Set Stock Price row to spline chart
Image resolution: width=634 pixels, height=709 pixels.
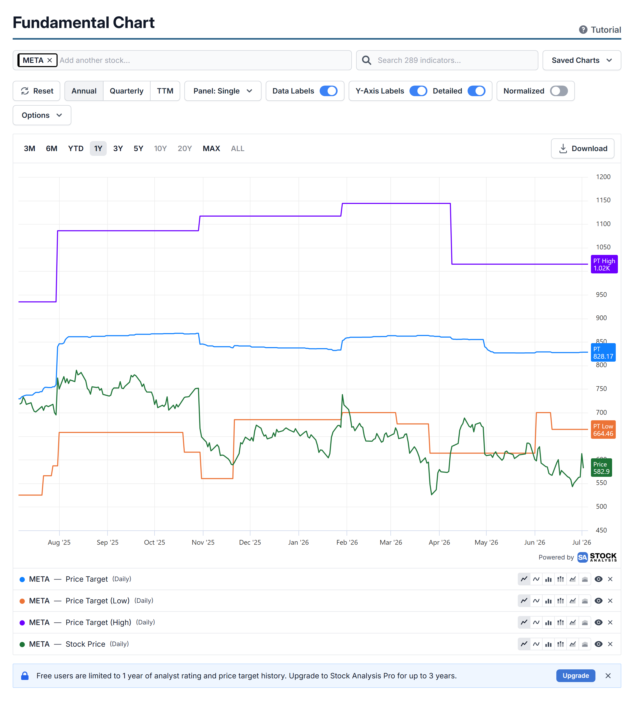[536, 644]
